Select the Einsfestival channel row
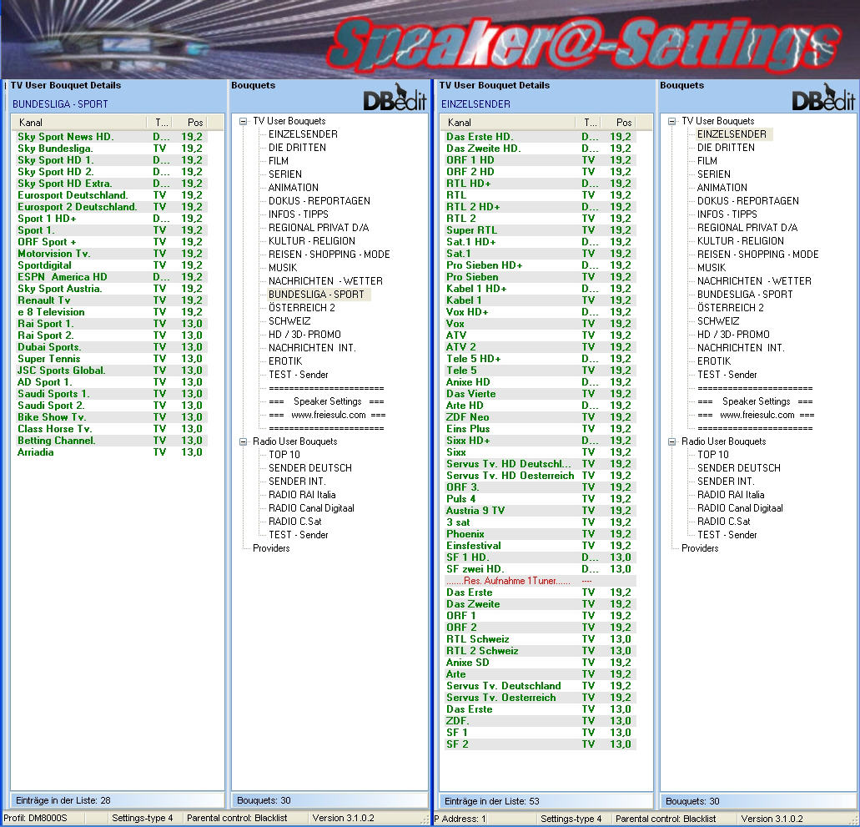Viewport: 860px width, 827px height. [539, 546]
